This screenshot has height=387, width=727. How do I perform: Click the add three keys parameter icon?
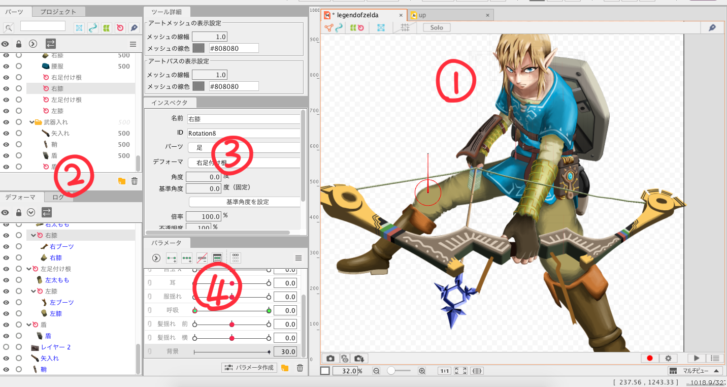[x=187, y=258]
